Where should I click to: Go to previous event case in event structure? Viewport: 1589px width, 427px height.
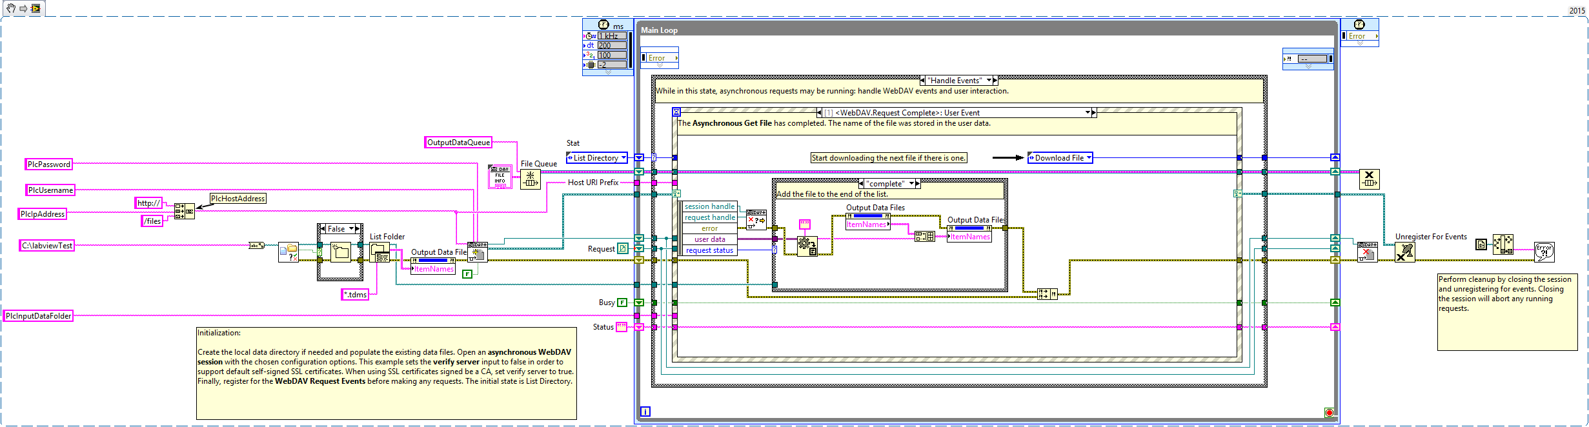pos(820,113)
